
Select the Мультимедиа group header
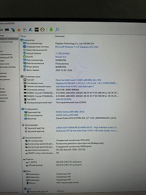(x=30, y=125)
